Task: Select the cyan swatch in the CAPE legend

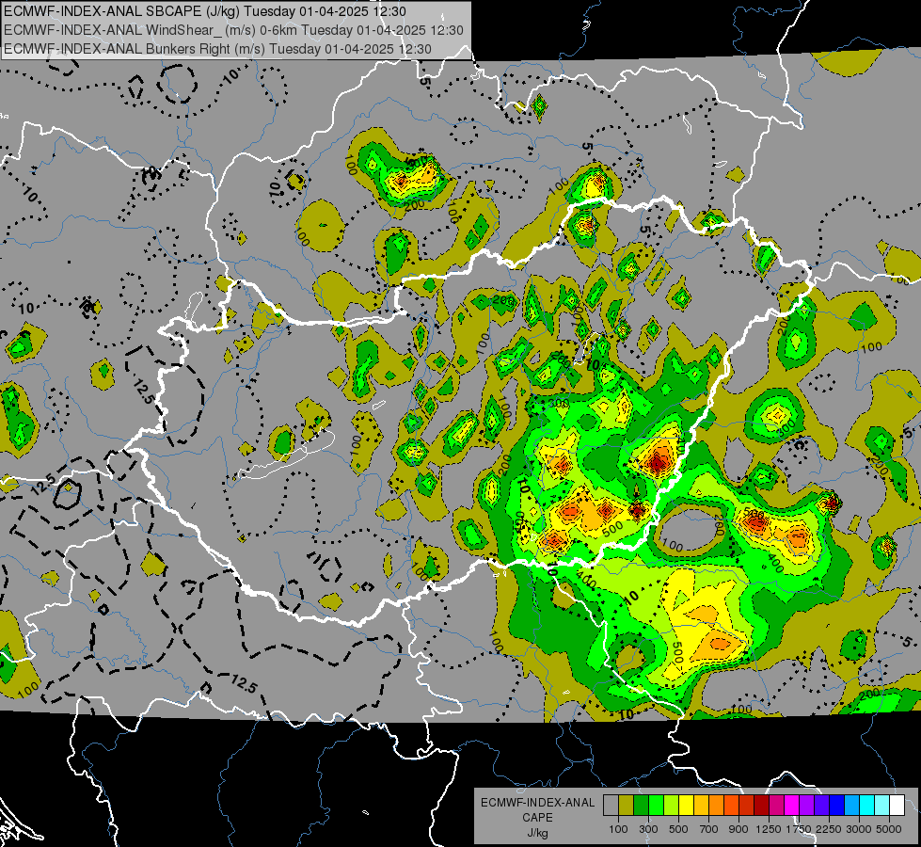Action: point(867,806)
